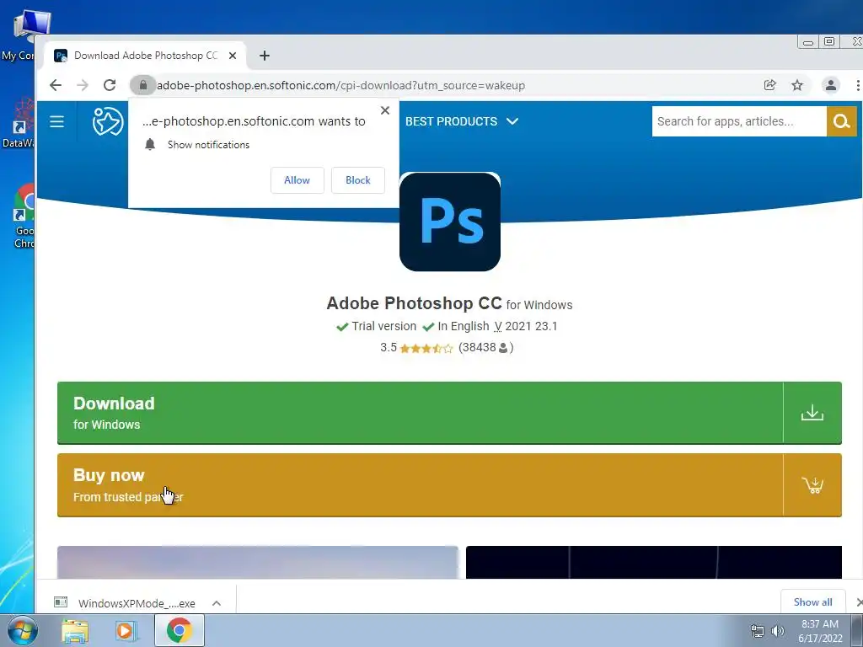Image resolution: width=863 pixels, height=647 pixels.
Task: Close the notification permission popup
Action: click(x=385, y=110)
